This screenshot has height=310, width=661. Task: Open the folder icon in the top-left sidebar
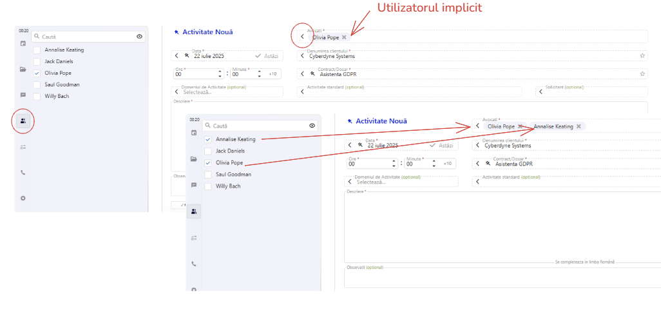(x=23, y=69)
